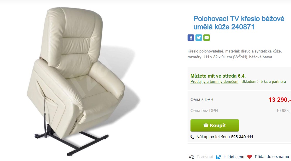The width and height of the screenshot is (291, 161).
Task: Click phone number 225 340 111
Action: [242, 137]
